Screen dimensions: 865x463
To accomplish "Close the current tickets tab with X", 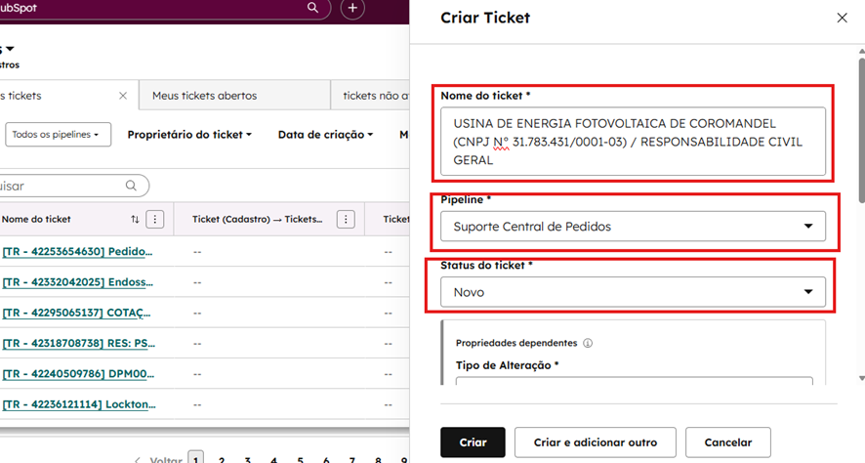I will coord(123,96).
